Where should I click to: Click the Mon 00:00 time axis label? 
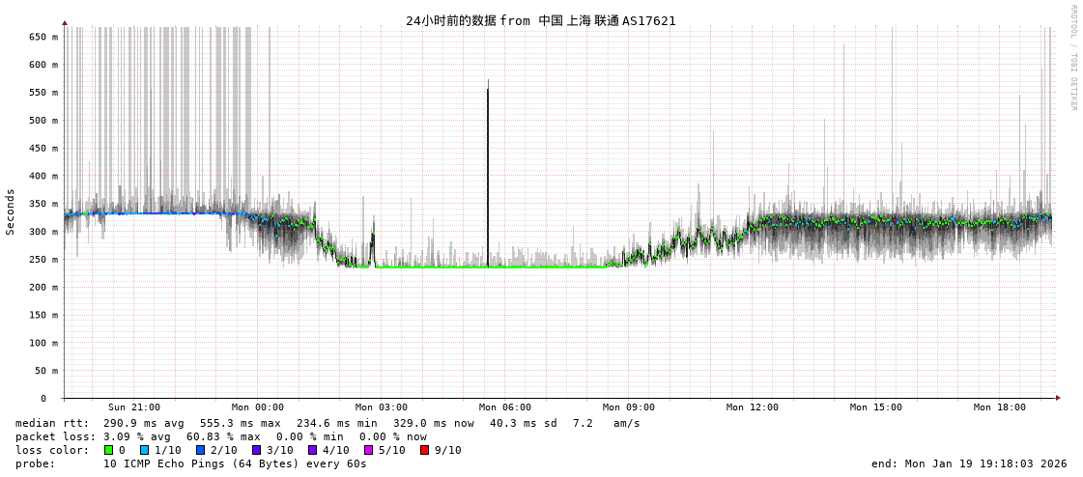point(258,407)
